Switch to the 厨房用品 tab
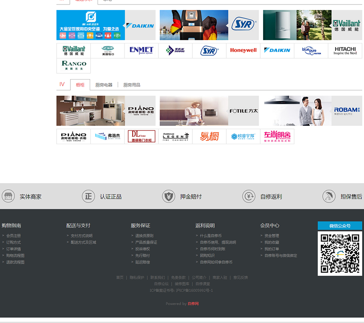 132,85
